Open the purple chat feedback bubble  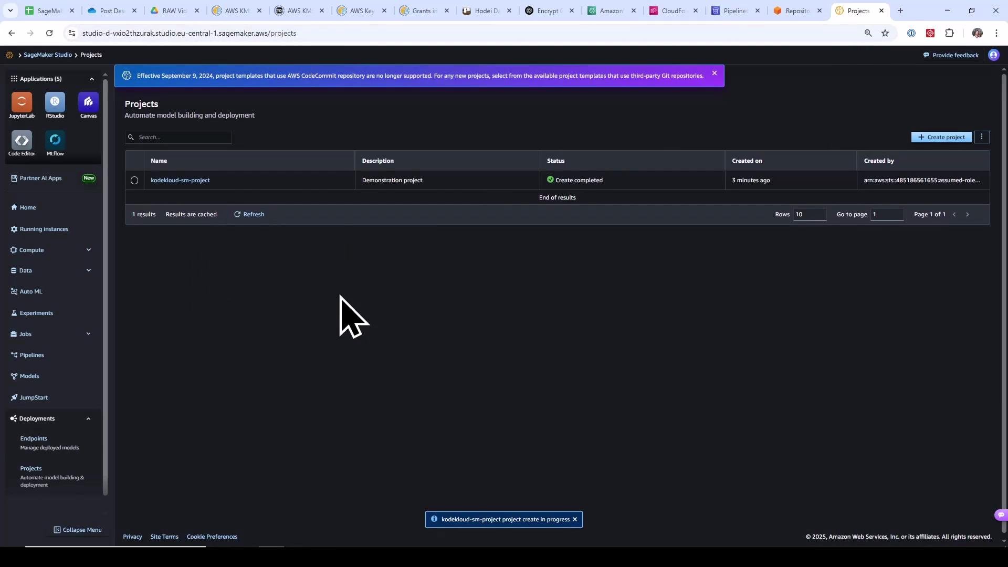point(1001,515)
